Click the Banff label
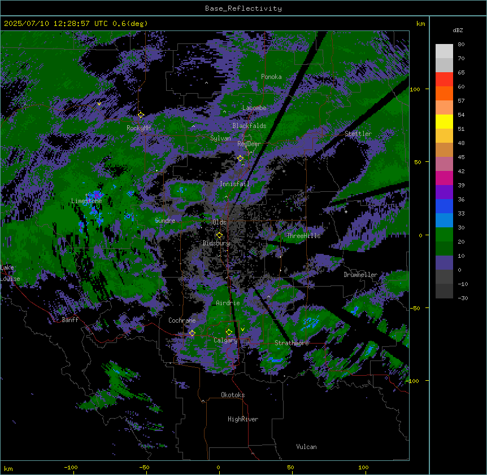Screen dimensions: 487x475 70,320
